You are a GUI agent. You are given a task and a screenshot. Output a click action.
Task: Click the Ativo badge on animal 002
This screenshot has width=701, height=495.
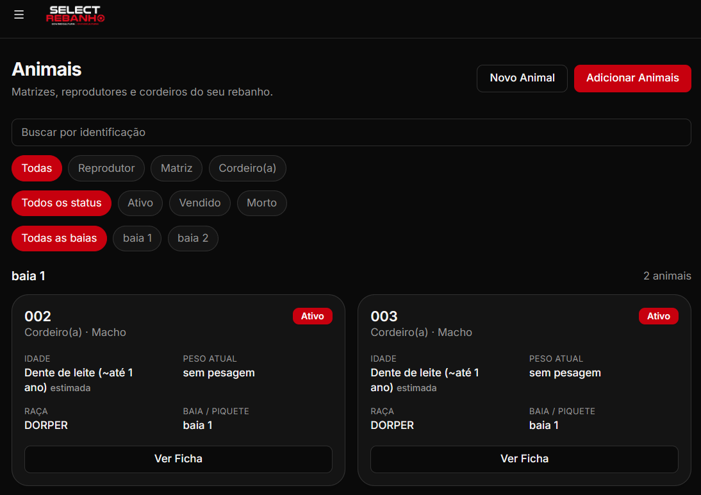point(313,316)
